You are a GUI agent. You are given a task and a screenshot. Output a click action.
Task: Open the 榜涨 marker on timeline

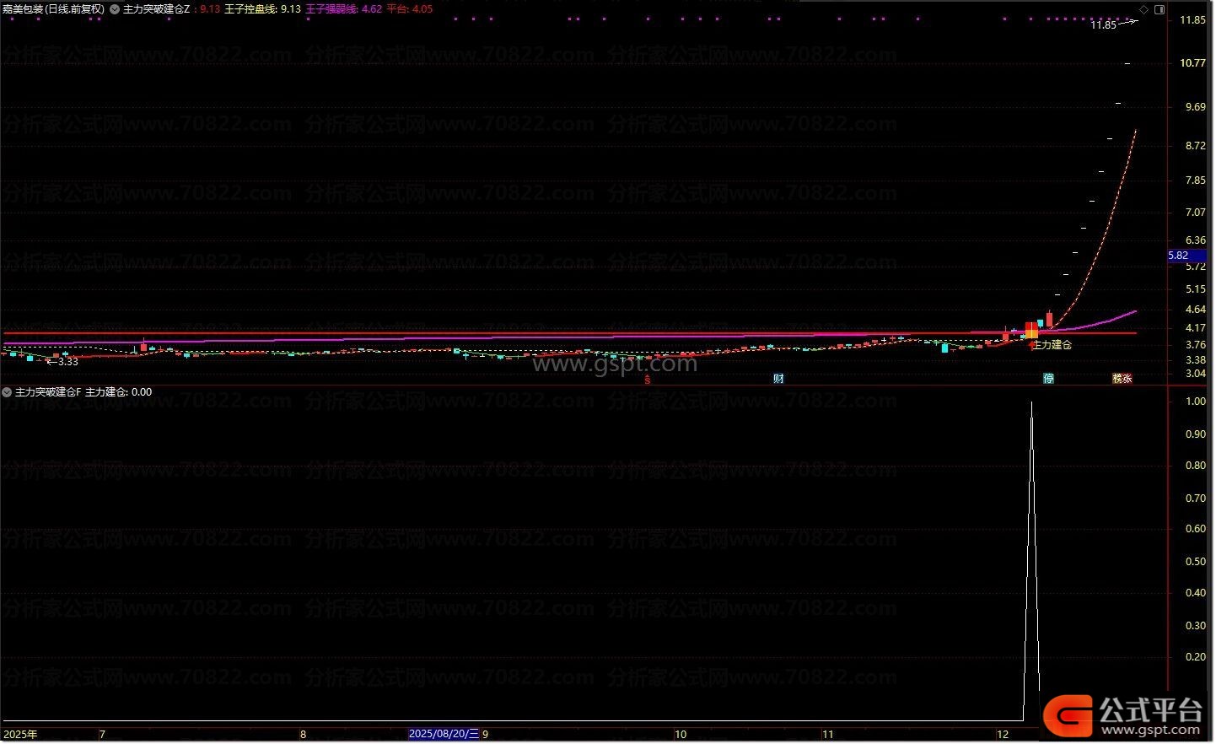(x=1122, y=379)
